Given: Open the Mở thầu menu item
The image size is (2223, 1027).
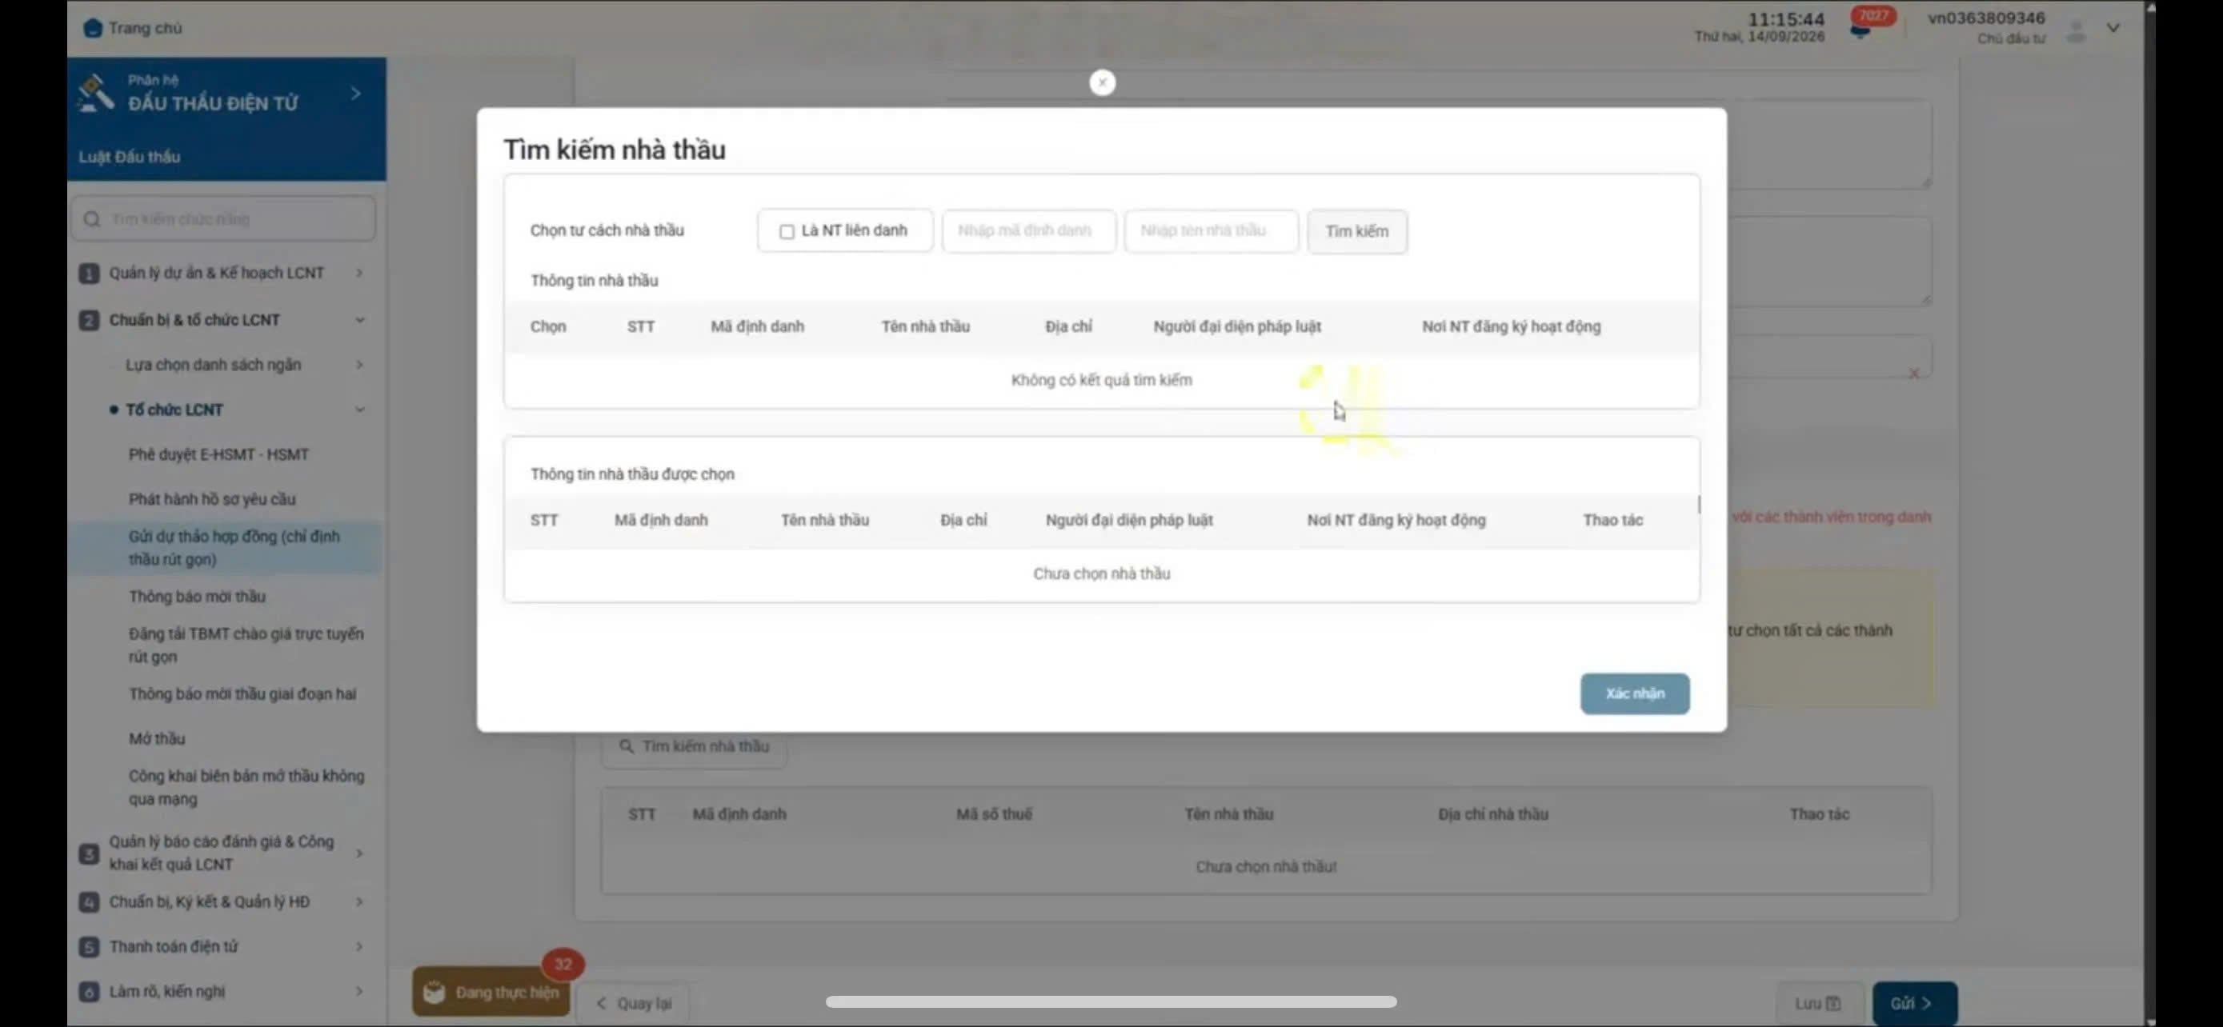Looking at the screenshot, I should tap(157, 739).
